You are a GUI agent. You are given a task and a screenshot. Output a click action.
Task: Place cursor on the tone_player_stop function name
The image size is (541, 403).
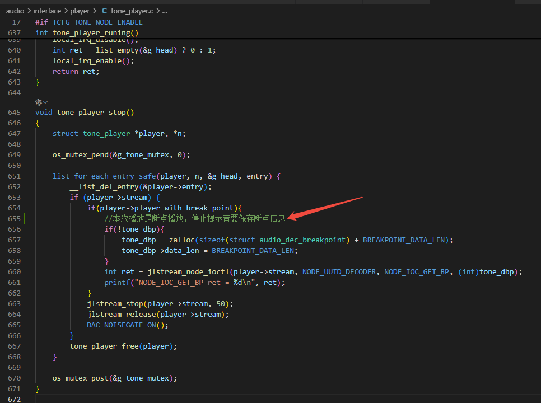pos(91,113)
